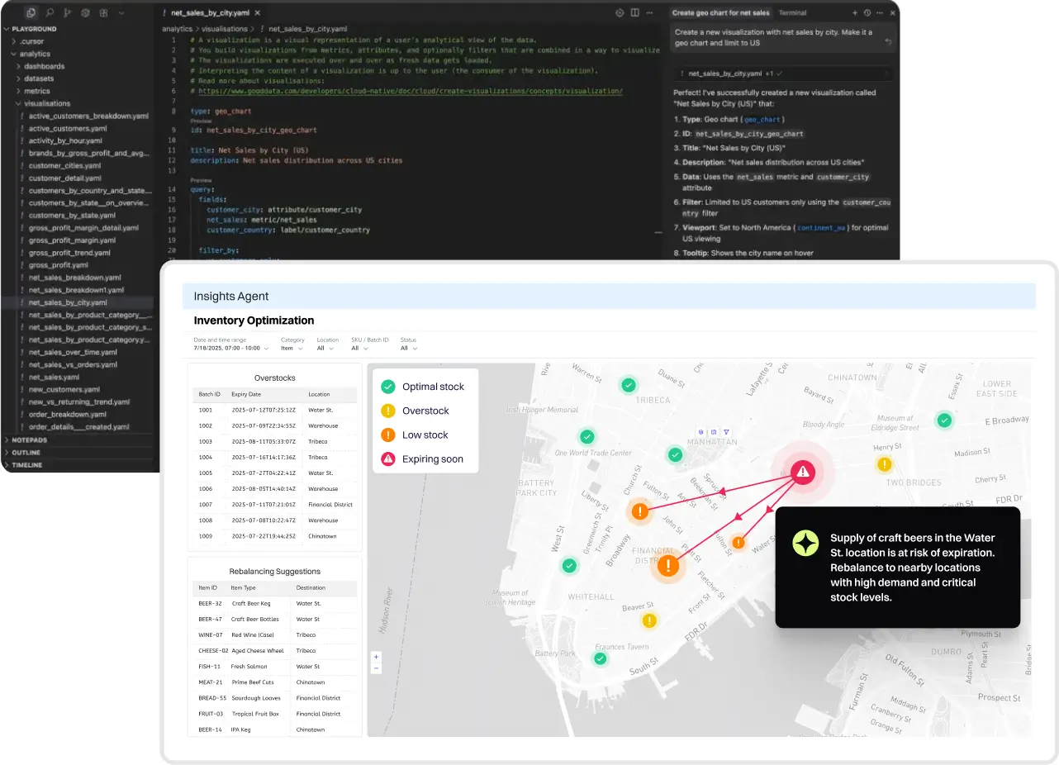1059x765 pixels.
Task: Add new chat with plus icon
Action: [855, 13]
